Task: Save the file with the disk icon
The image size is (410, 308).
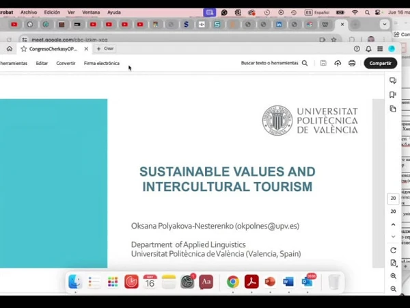Action: [323, 63]
